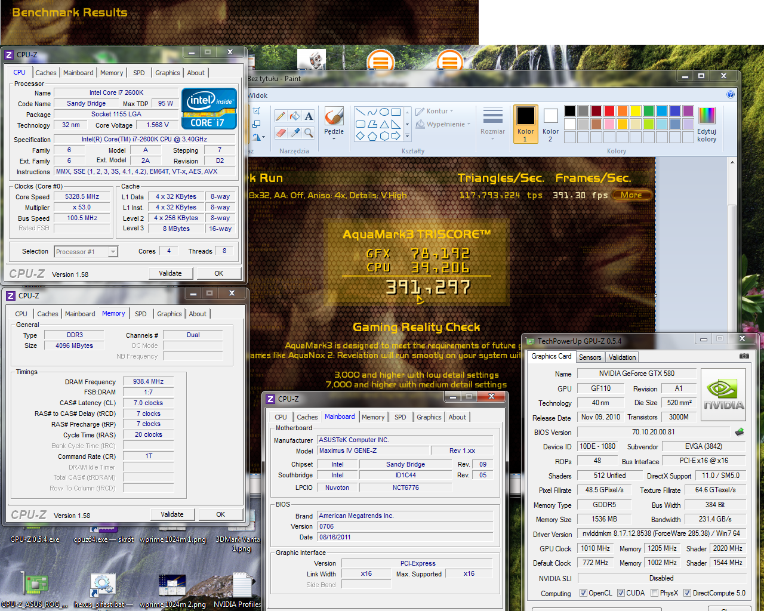Choose the Right arrow shape in Paint
This screenshot has width=764, height=611.
396,136
